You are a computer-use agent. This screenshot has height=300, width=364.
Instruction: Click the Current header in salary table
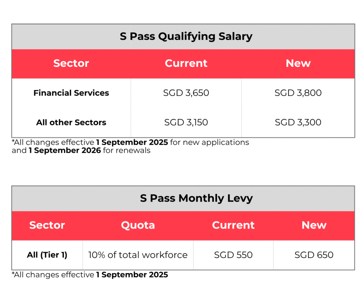tap(186, 63)
